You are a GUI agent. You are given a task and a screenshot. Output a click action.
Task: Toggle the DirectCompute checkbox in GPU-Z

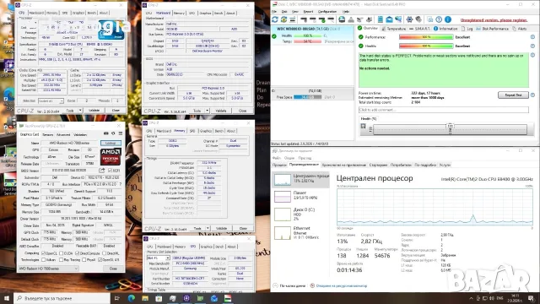coord(77,253)
